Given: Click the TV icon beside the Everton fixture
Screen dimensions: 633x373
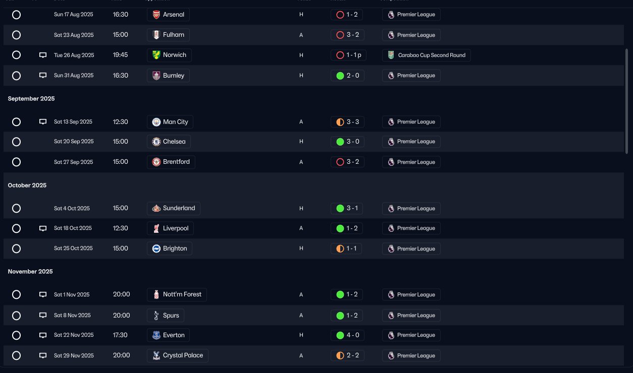Looking at the screenshot, I should click(43, 335).
